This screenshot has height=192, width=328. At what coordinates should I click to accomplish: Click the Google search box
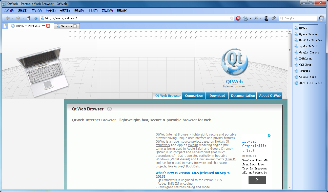(x=298, y=18)
